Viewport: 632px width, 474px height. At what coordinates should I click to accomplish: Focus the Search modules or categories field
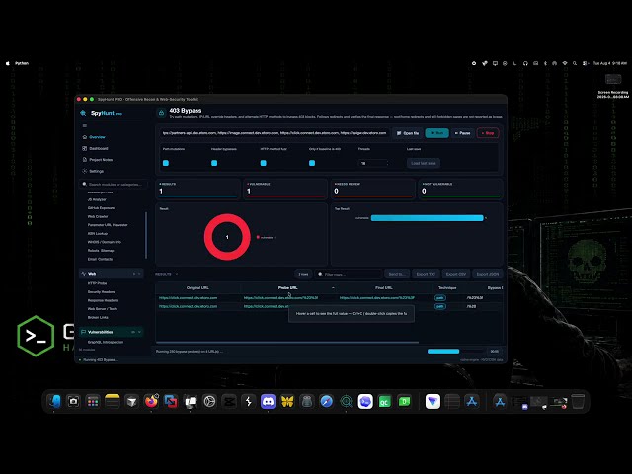coord(114,185)
